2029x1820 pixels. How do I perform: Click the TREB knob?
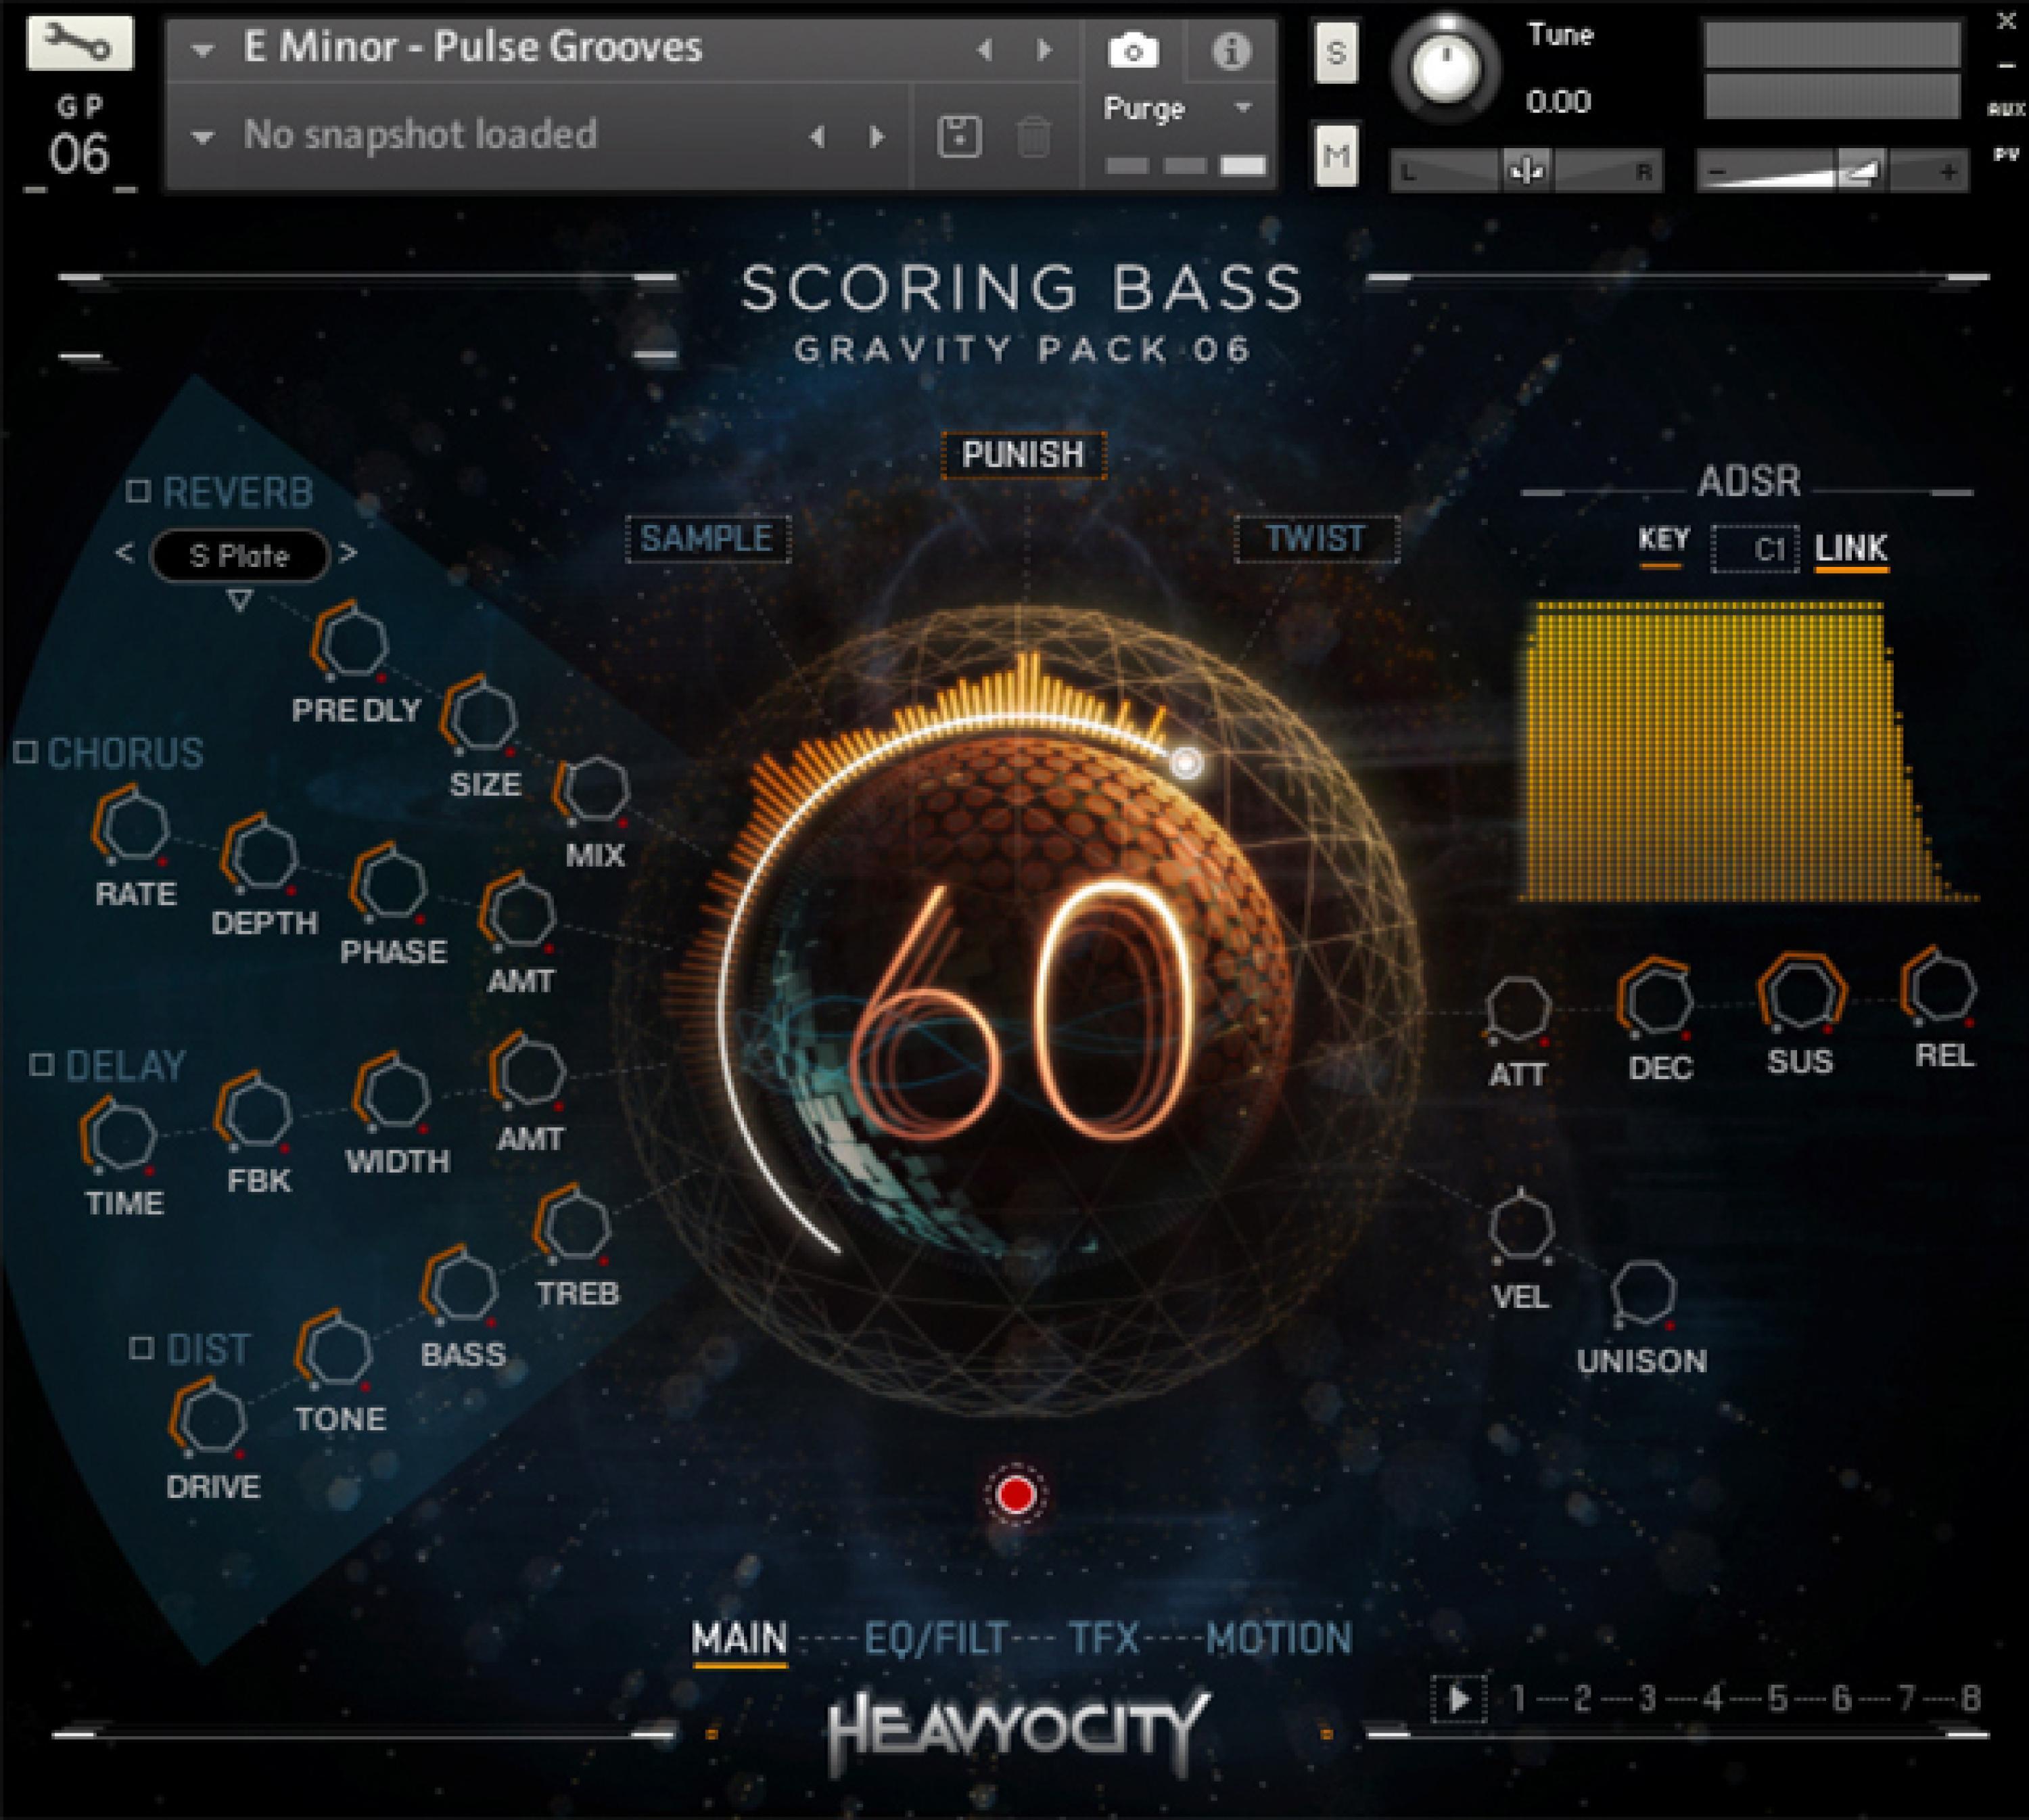[x=574, y=1224]
